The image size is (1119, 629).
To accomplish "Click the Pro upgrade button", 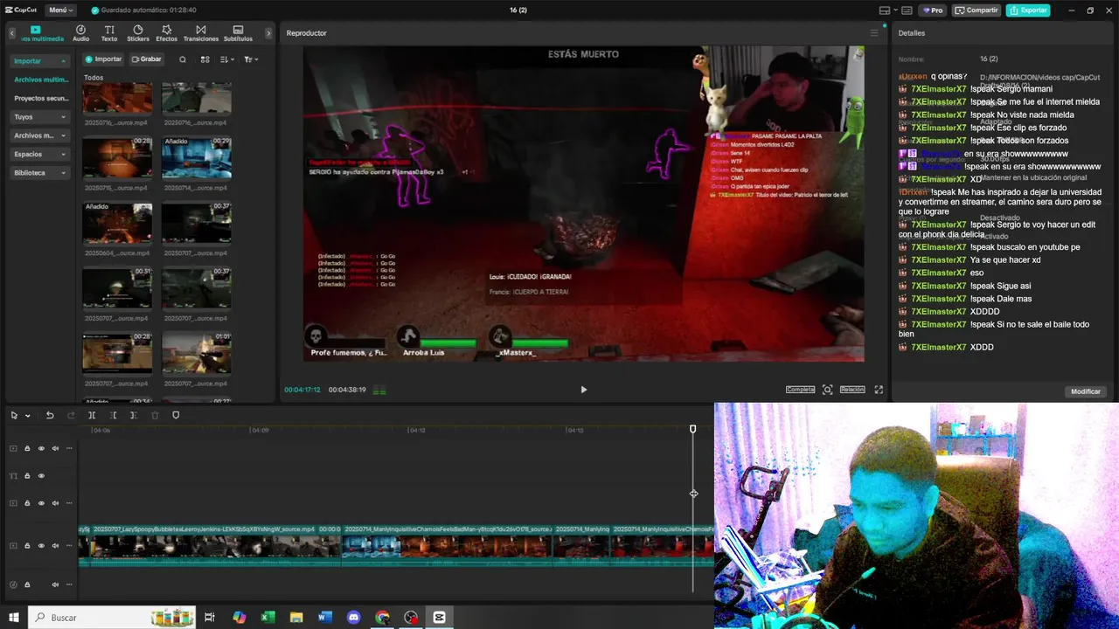I will [933, 10].
